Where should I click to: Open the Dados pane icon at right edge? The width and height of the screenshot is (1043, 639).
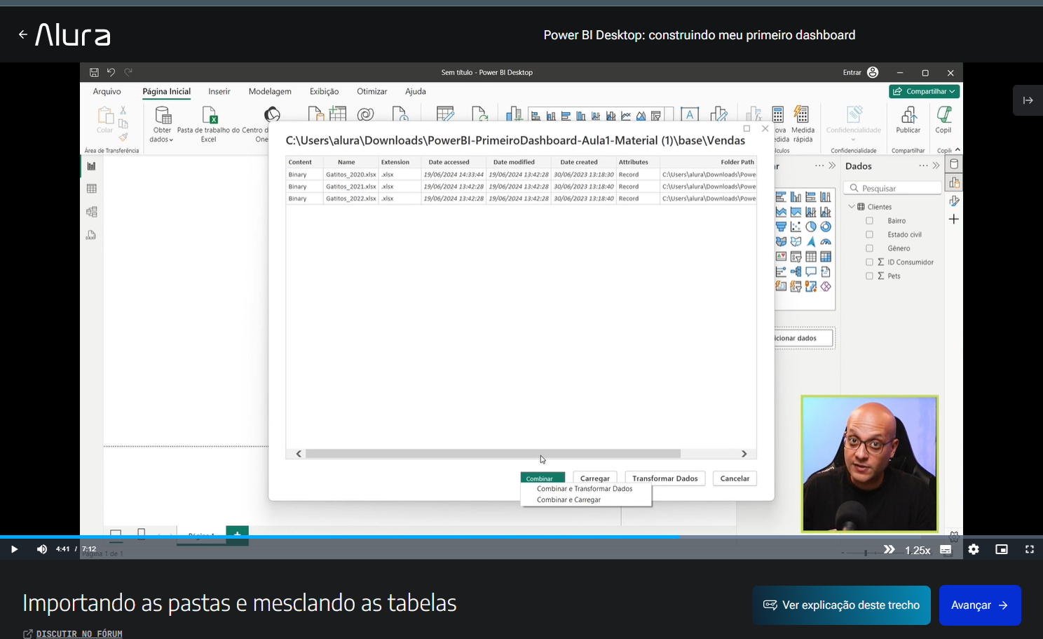point(954,164)
